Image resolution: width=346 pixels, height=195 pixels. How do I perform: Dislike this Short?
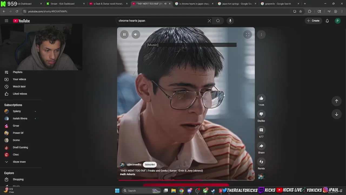point(261,114)
